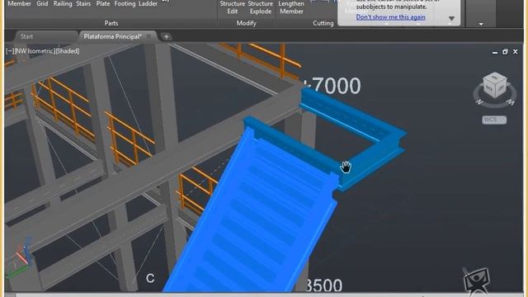The height and width of the screenshot is (297, 528).
Task: Open the viewport [-] controls menu
Action: [x=10, y=51]
